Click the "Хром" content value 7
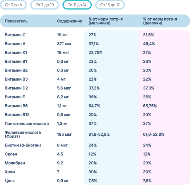Screen dimensions: 190x185 pyautogui.click(x=58, y=172)
